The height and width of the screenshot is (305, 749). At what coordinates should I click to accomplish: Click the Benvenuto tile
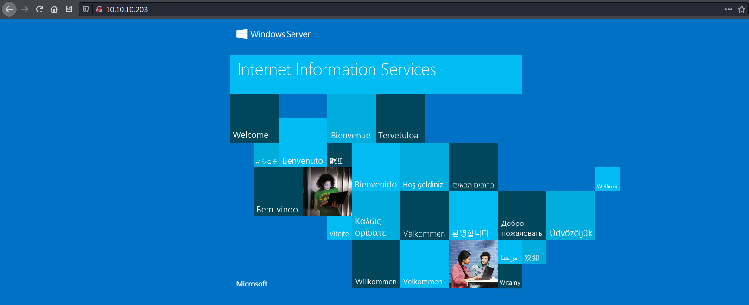click(x=303, y=143)
